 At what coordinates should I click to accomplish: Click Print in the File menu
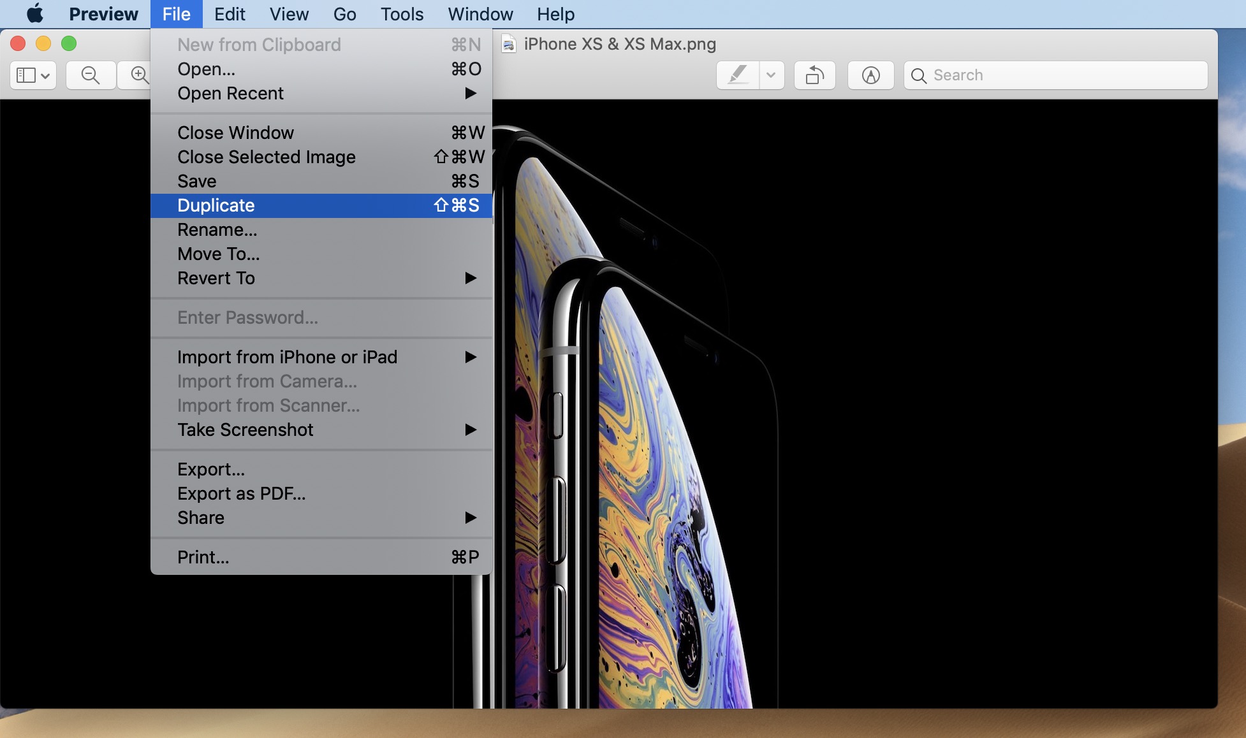pyautogui.click(x=202, y=556)
